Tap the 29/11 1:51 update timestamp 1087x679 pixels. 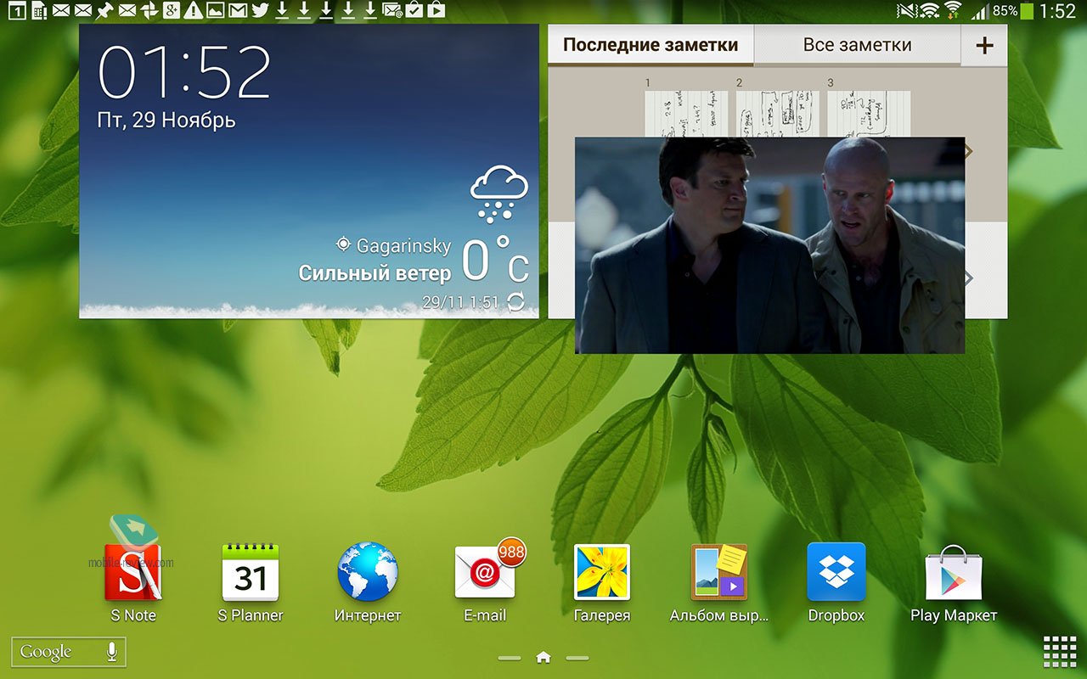(460, 302)
